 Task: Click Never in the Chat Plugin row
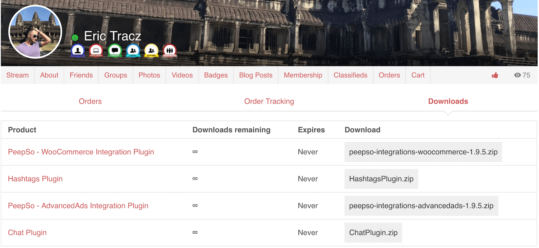click(308, 233)
